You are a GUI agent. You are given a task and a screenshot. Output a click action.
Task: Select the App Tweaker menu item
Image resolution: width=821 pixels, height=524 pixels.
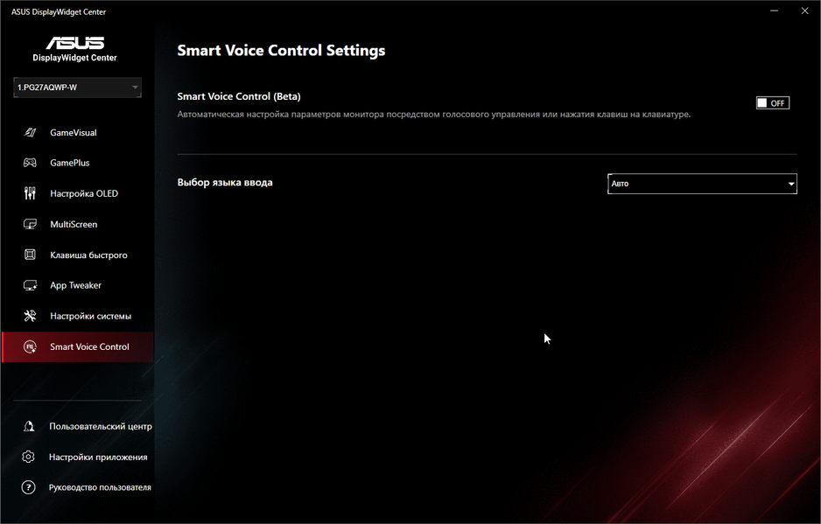pyautogui.click(x=78, y=285)
